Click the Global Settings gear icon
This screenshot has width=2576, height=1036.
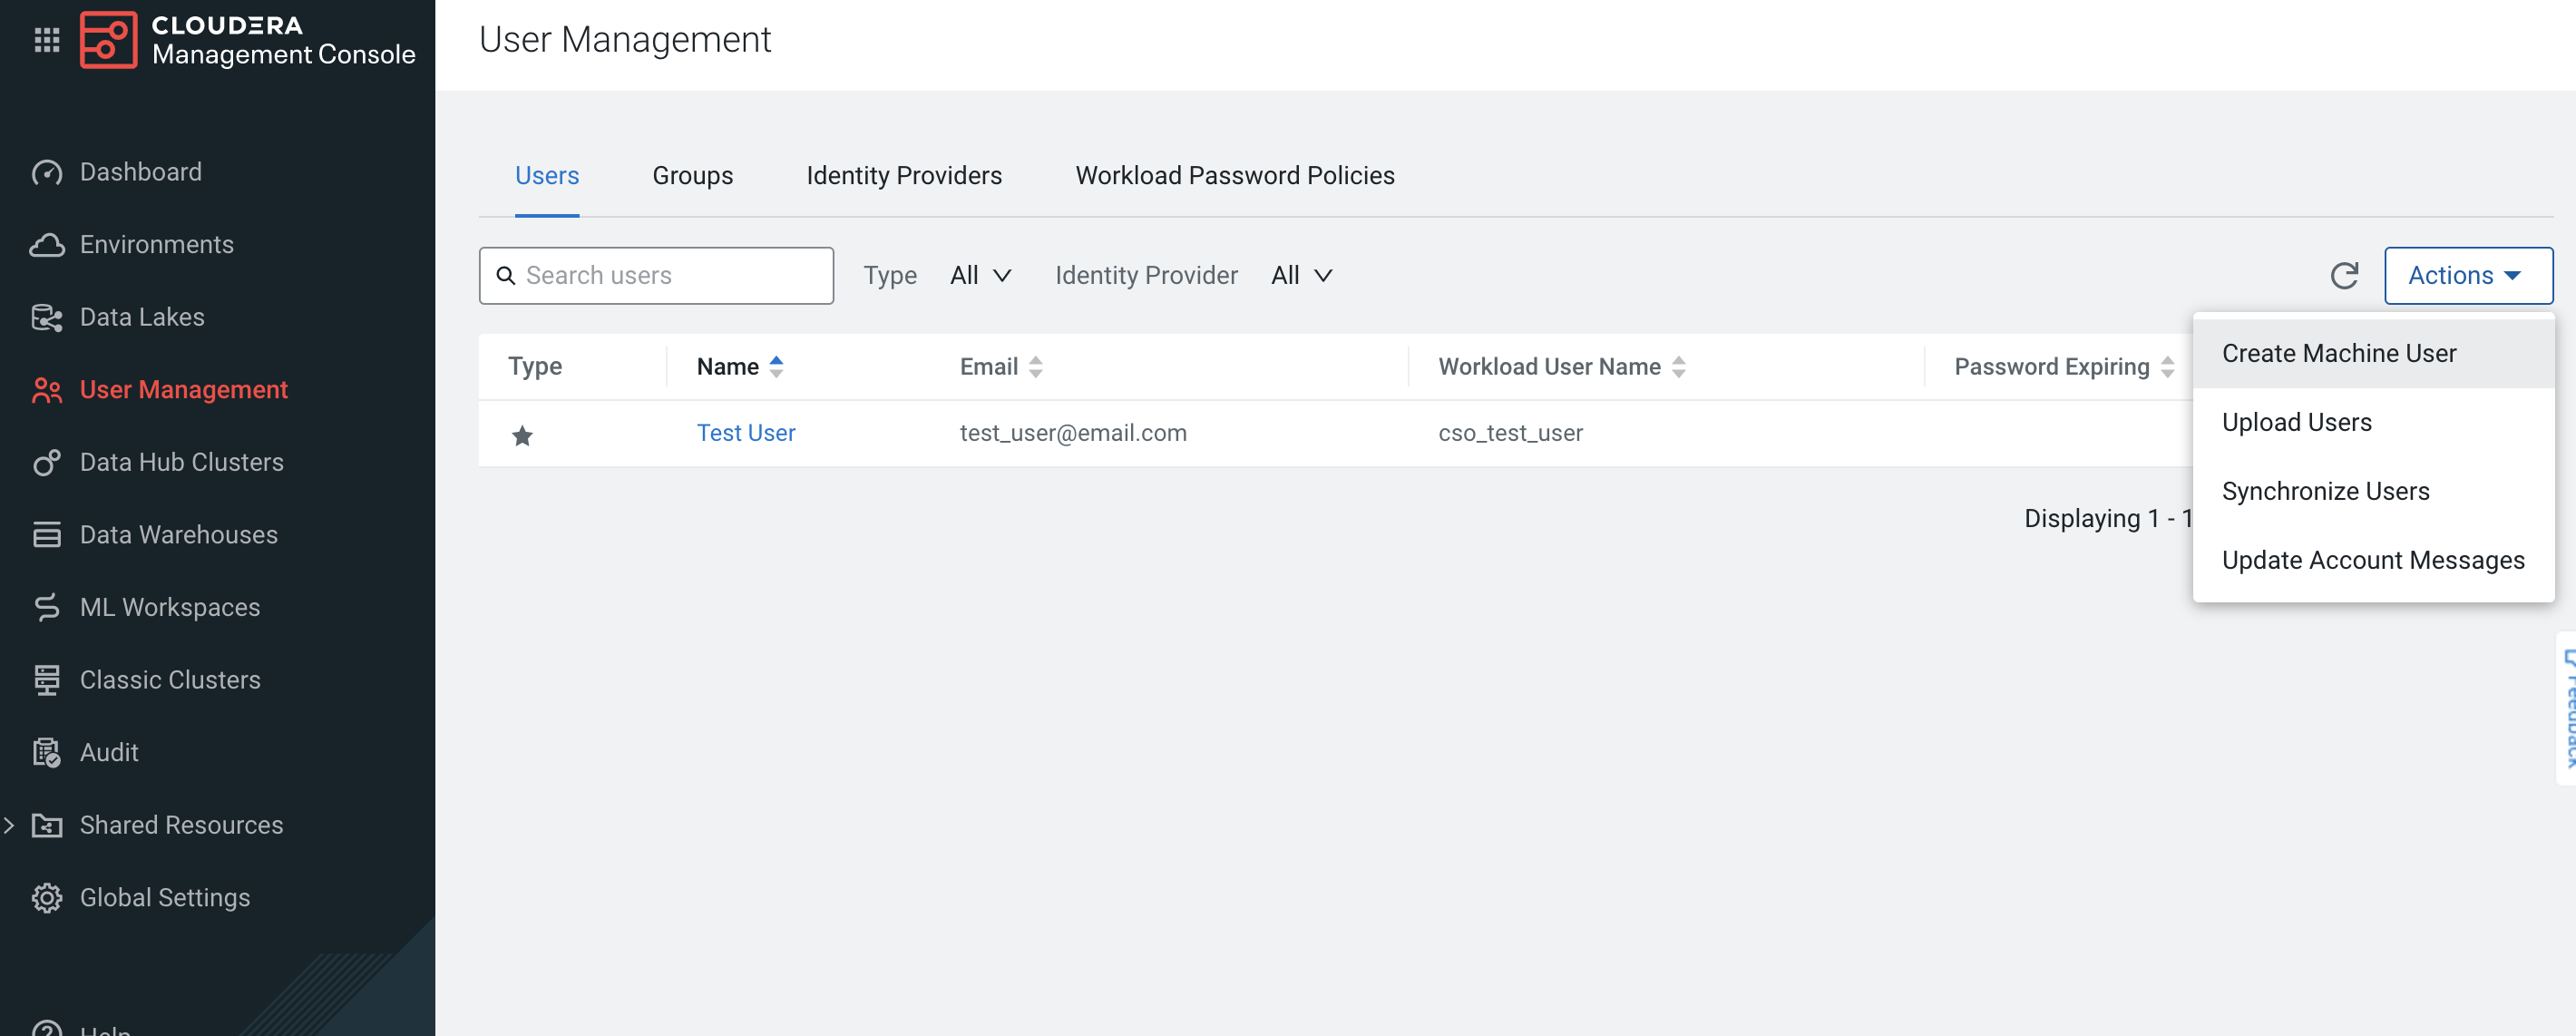click(x=47, y=897)
